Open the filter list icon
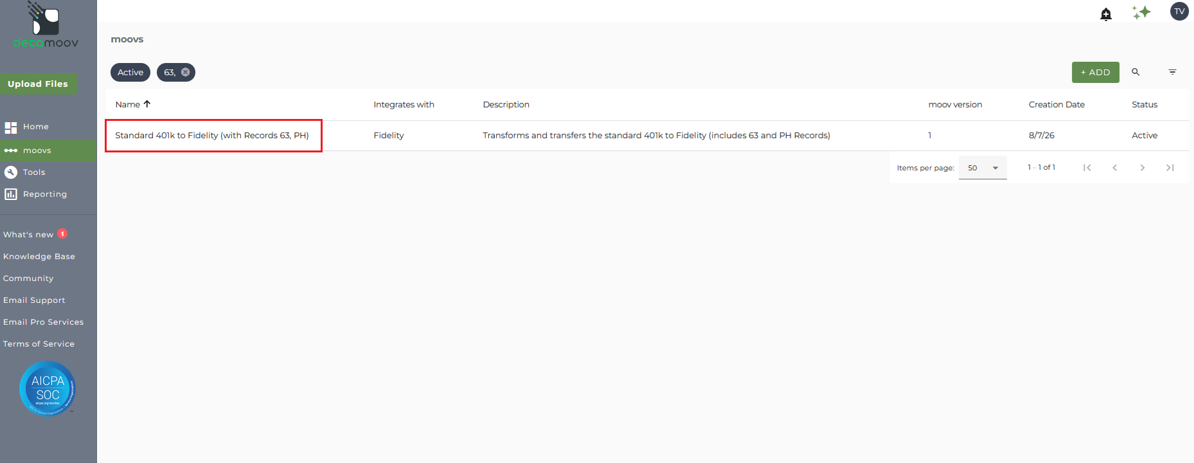The image size is (1194, 463). point(1172,72)
